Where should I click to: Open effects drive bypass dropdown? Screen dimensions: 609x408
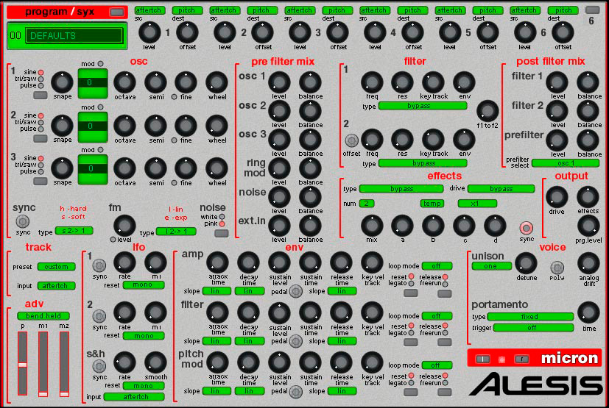pos(501,189)
